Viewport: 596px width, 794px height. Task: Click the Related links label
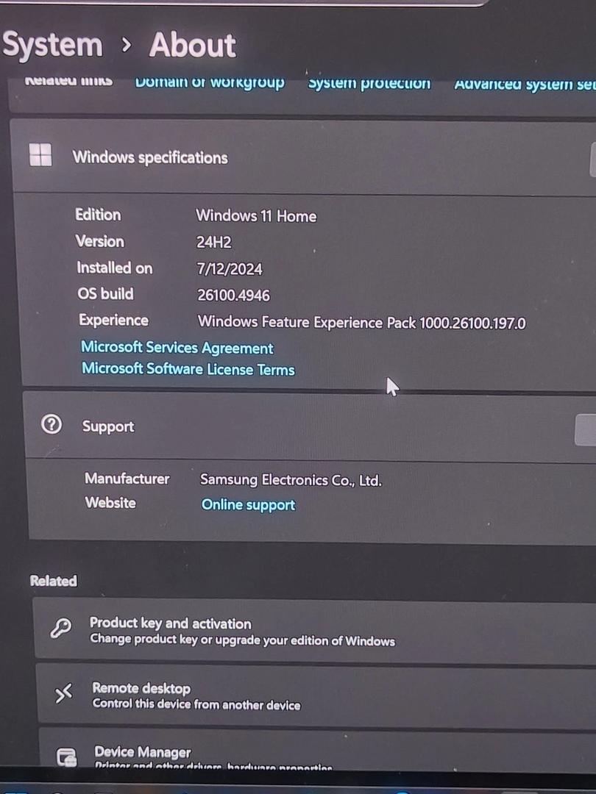(69, 81)
